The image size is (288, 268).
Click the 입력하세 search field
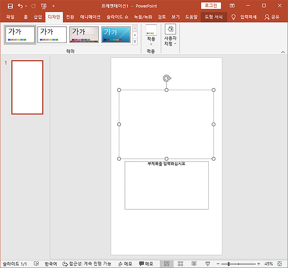coord(249,17)
